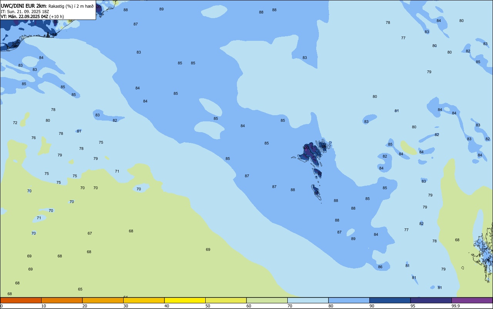Select the navy 95–99.9 legend swatch

point(431,300)
